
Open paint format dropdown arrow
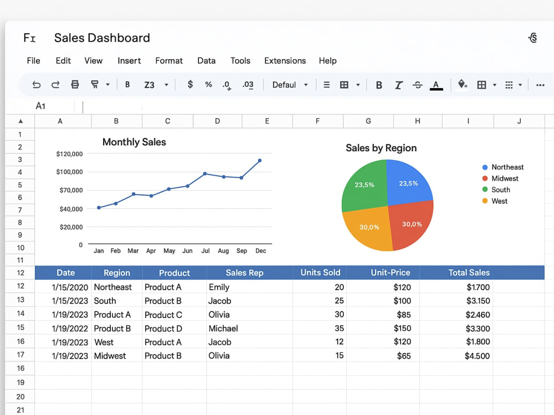coord(108,85)
